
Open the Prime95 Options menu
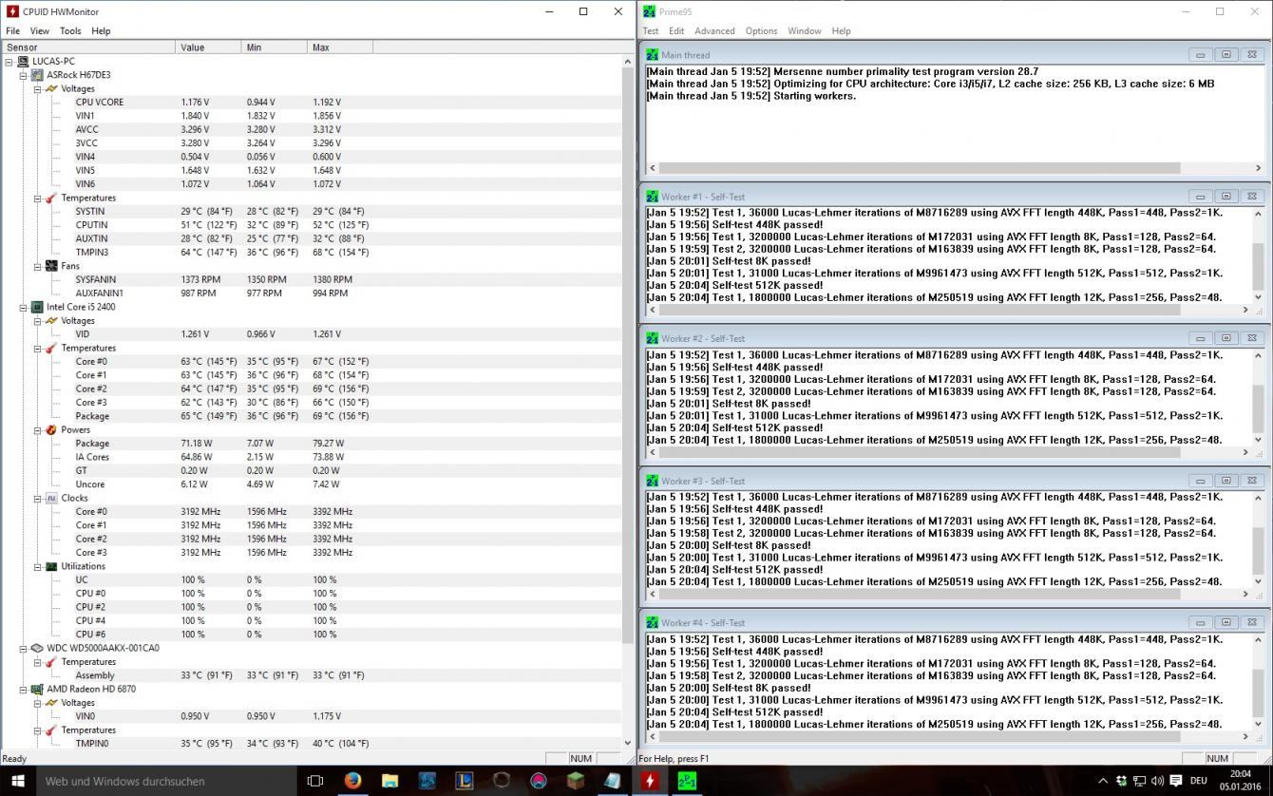click(x=761, y=30)
